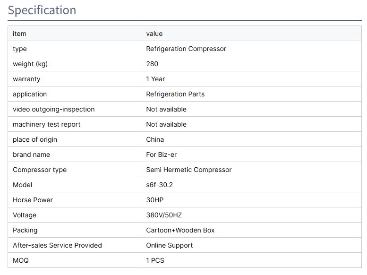The height and width of the screenshot is (275, 367).
Task: Select the 'Refrigeration Parts' application value
Action: pos(175,94)
